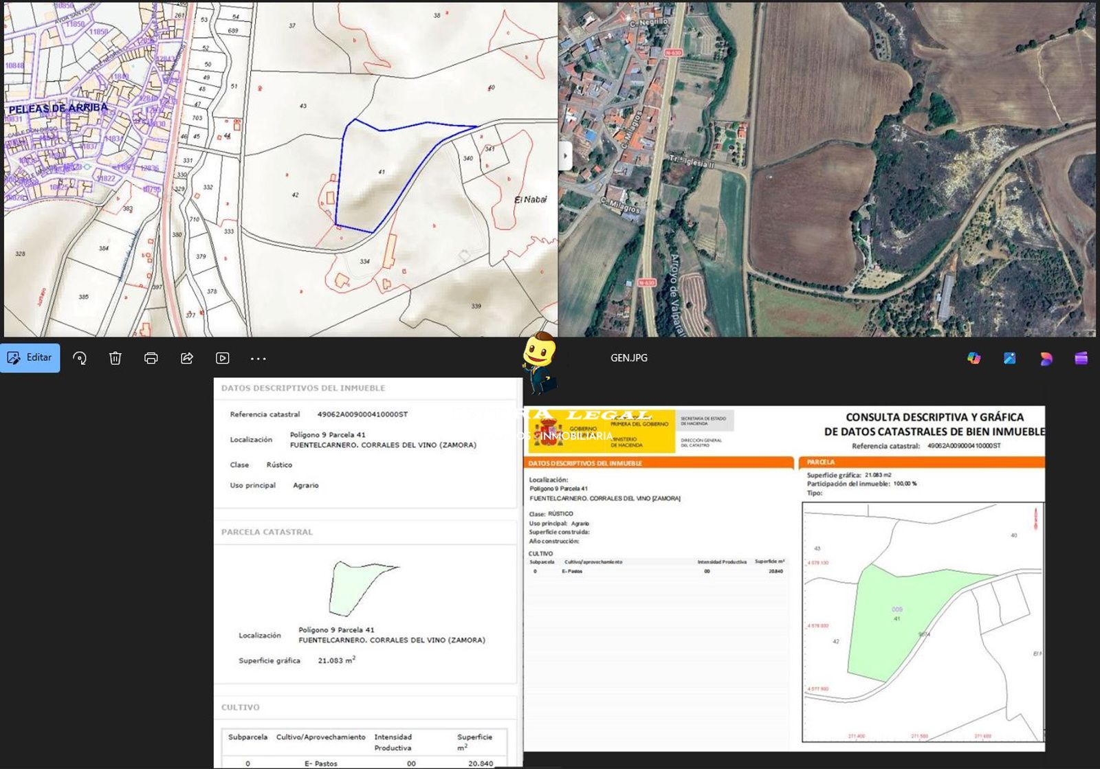Launch the pink-purple Designer icon

click(x=1046, y=358)
